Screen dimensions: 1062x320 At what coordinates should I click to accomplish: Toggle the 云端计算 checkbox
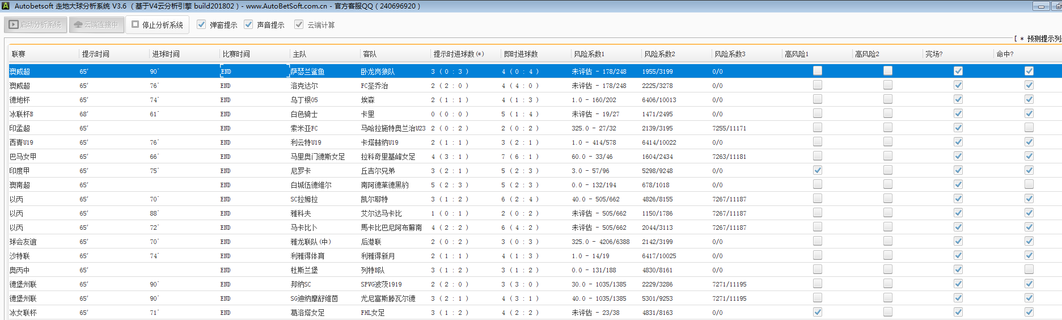(299, 24)
